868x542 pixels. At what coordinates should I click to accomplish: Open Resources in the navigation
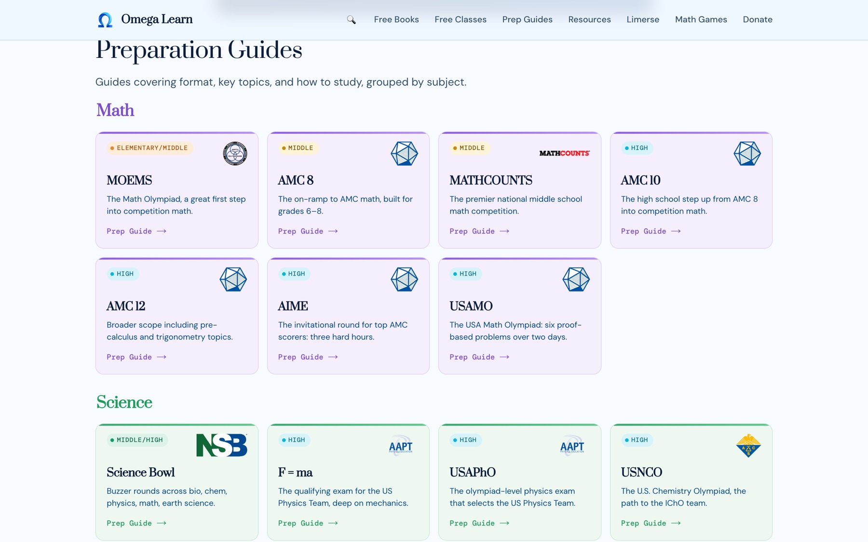[x=589, y=20]
